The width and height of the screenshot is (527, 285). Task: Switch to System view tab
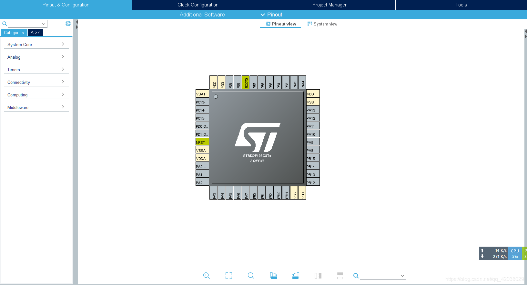322,24
